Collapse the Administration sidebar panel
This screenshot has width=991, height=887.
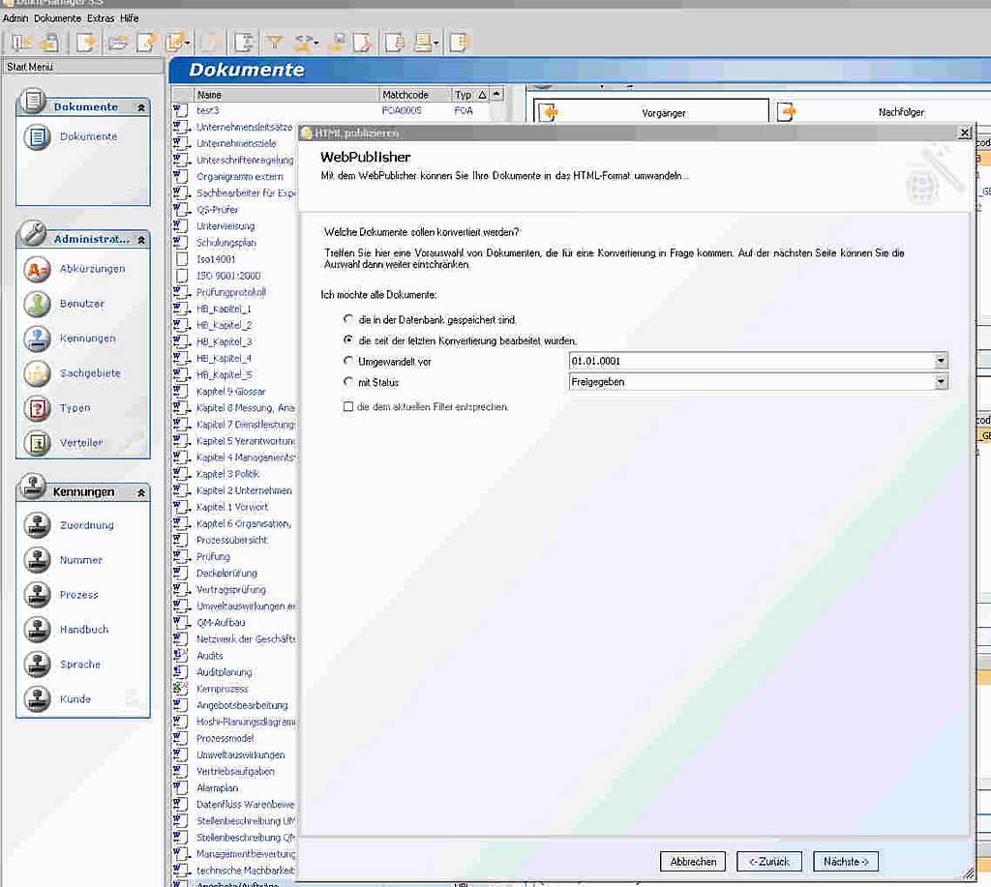point(141,240)
